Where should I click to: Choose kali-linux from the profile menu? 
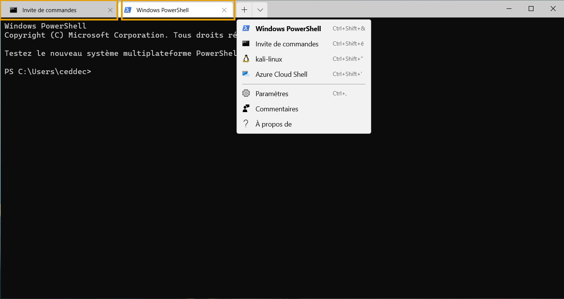(269, 59)
